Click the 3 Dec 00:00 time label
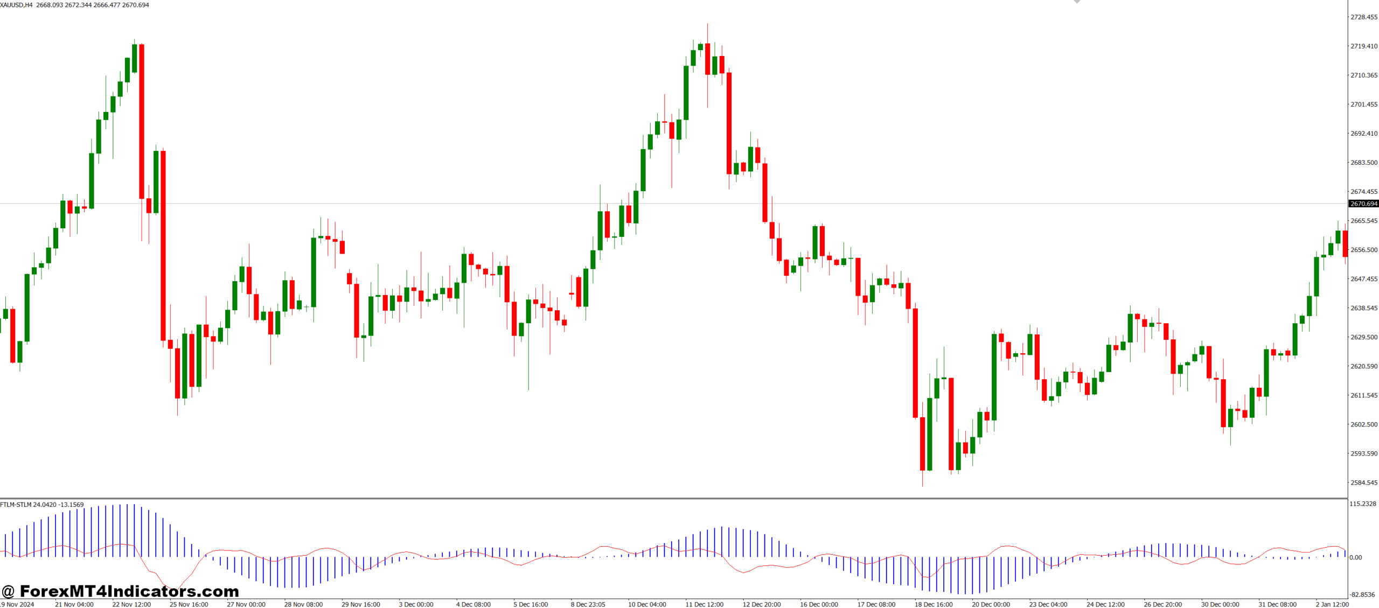 (x=416, y=604)
